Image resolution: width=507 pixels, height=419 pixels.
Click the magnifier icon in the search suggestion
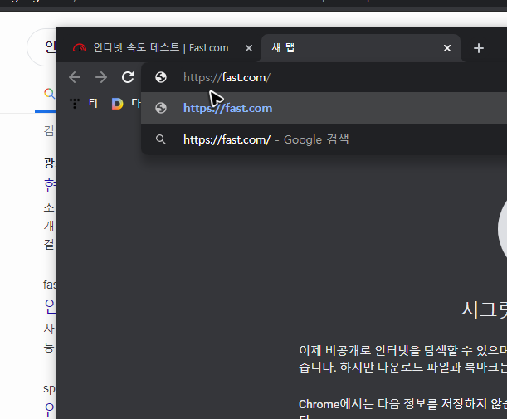coord(161,139)
